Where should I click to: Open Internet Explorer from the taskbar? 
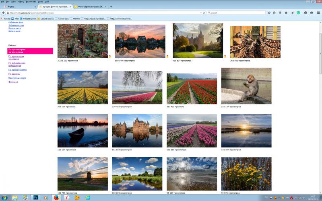[88, 198]
